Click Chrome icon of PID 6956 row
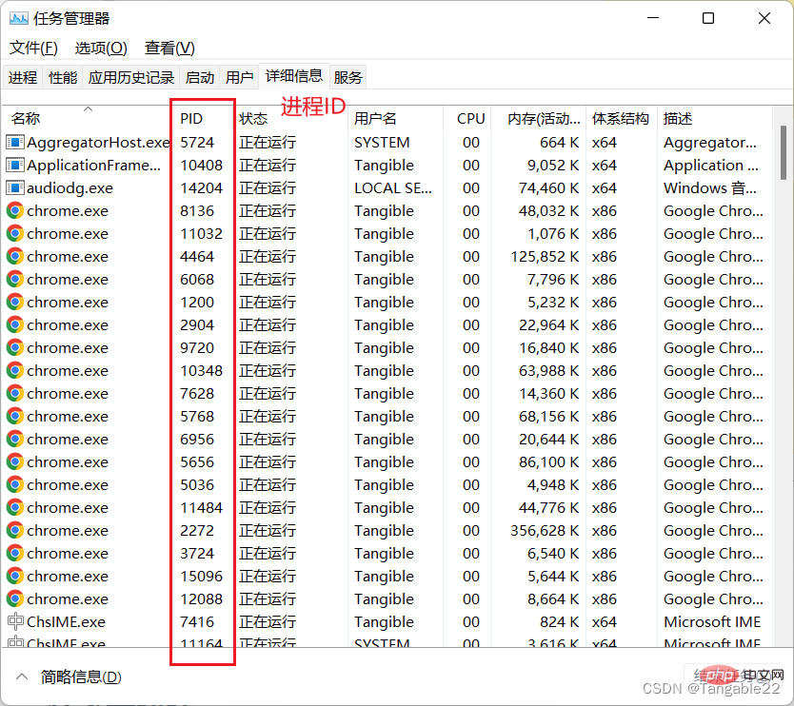The width and height of the screenshot is (794, 706). (15, 439)
